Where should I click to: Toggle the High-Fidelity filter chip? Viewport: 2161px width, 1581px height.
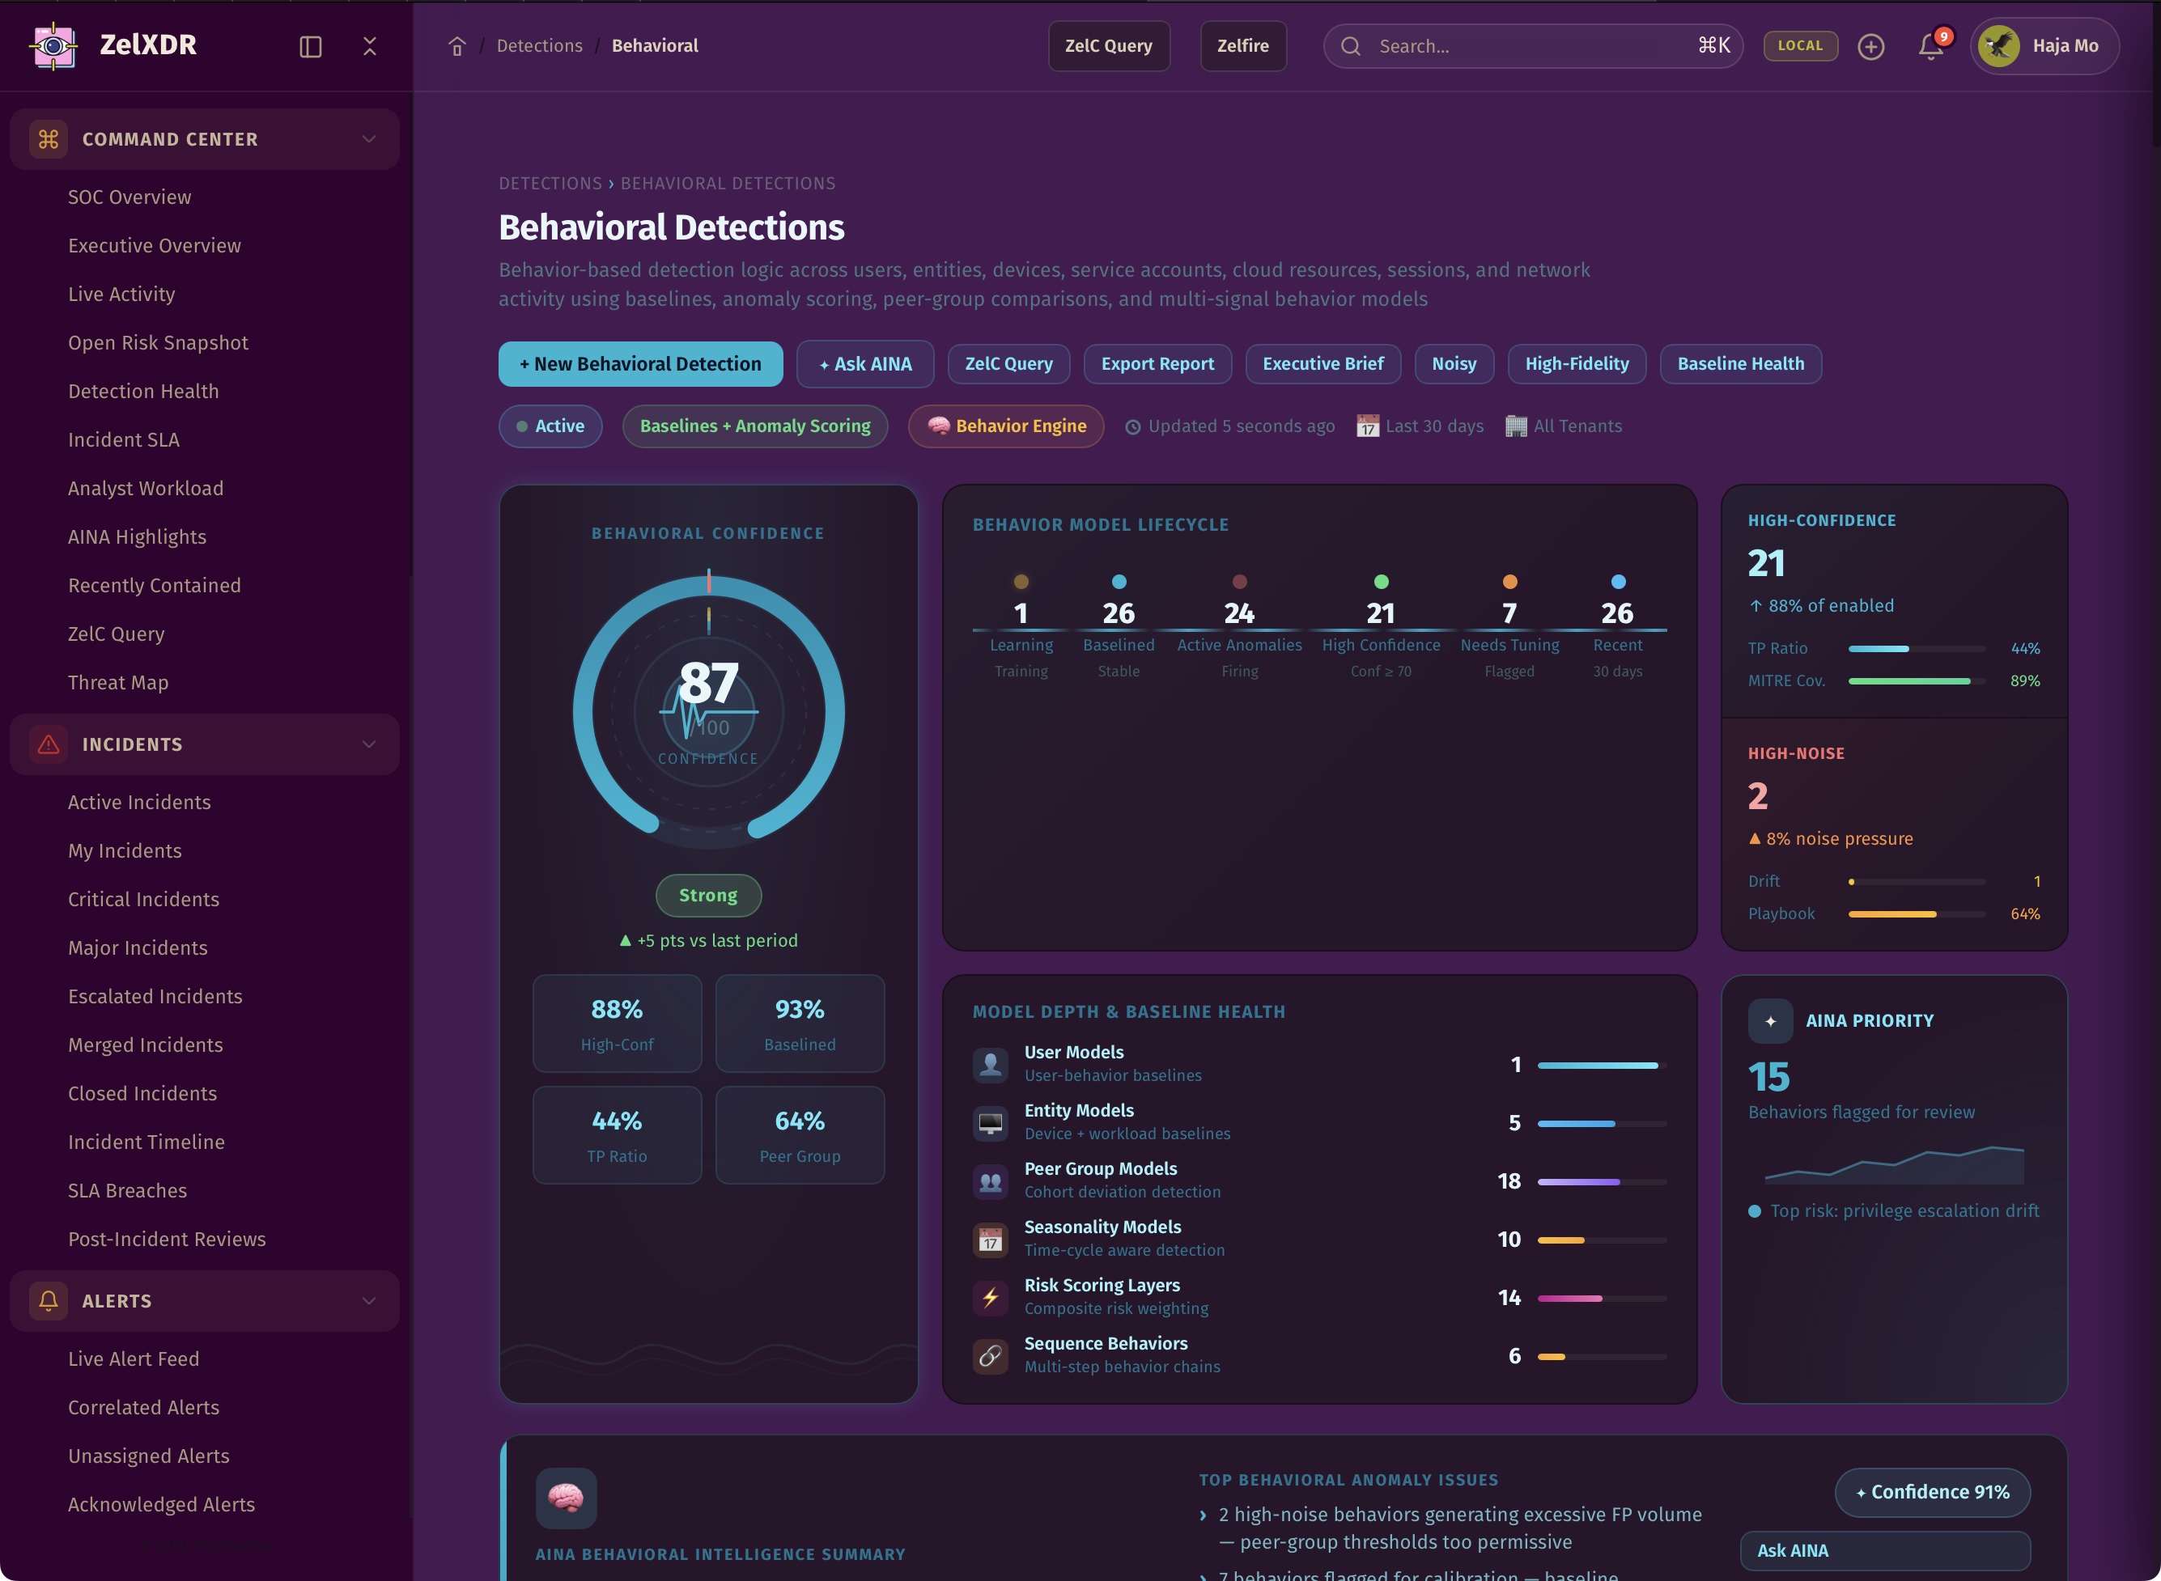[x=1577, y=363]
